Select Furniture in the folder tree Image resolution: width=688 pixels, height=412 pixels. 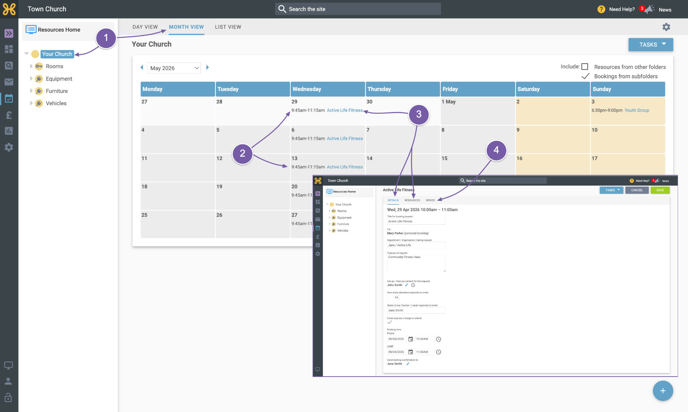coord(57,91)
